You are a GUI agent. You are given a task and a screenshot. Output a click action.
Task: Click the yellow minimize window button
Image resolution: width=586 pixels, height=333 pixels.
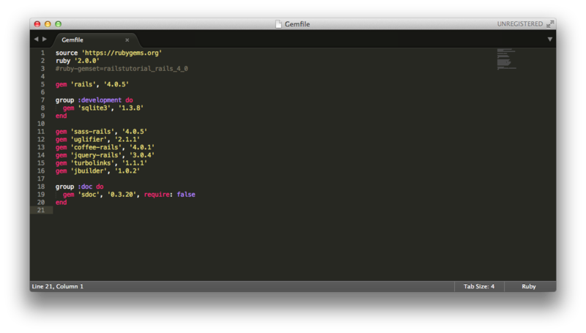tap(48, 24)
